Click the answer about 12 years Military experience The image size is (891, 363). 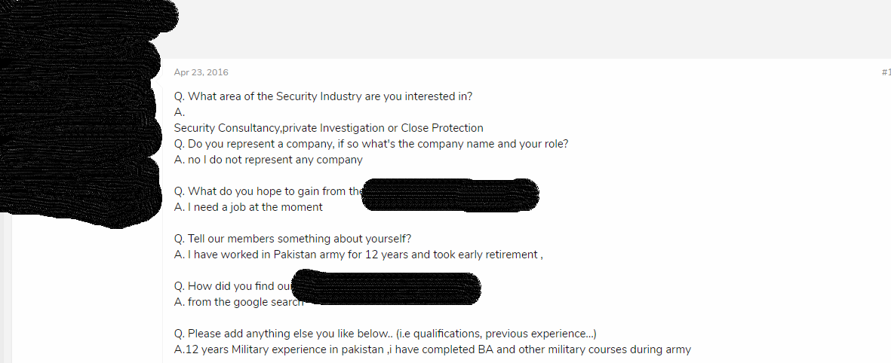click(432, 349)
